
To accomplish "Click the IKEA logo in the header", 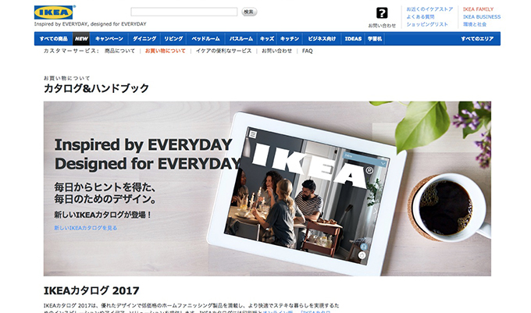I will click(x=53, y=12).
